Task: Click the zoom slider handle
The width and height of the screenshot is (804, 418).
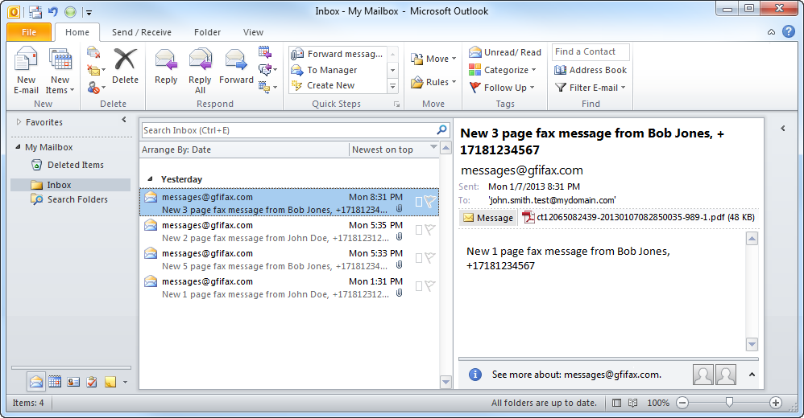Action: [x=728, y=403]
